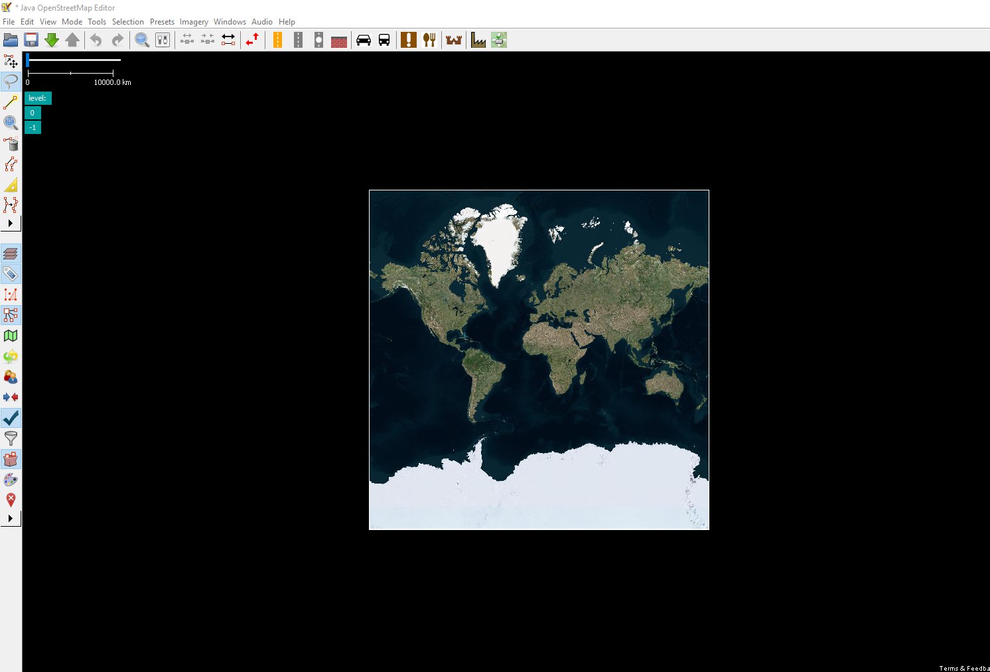
Task: Open the View menu
Action: (48, 22)
